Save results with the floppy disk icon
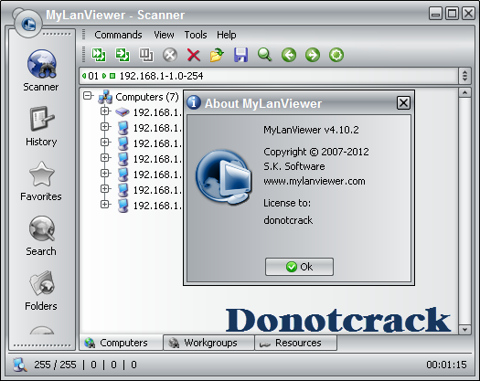 tap(241, 55)
